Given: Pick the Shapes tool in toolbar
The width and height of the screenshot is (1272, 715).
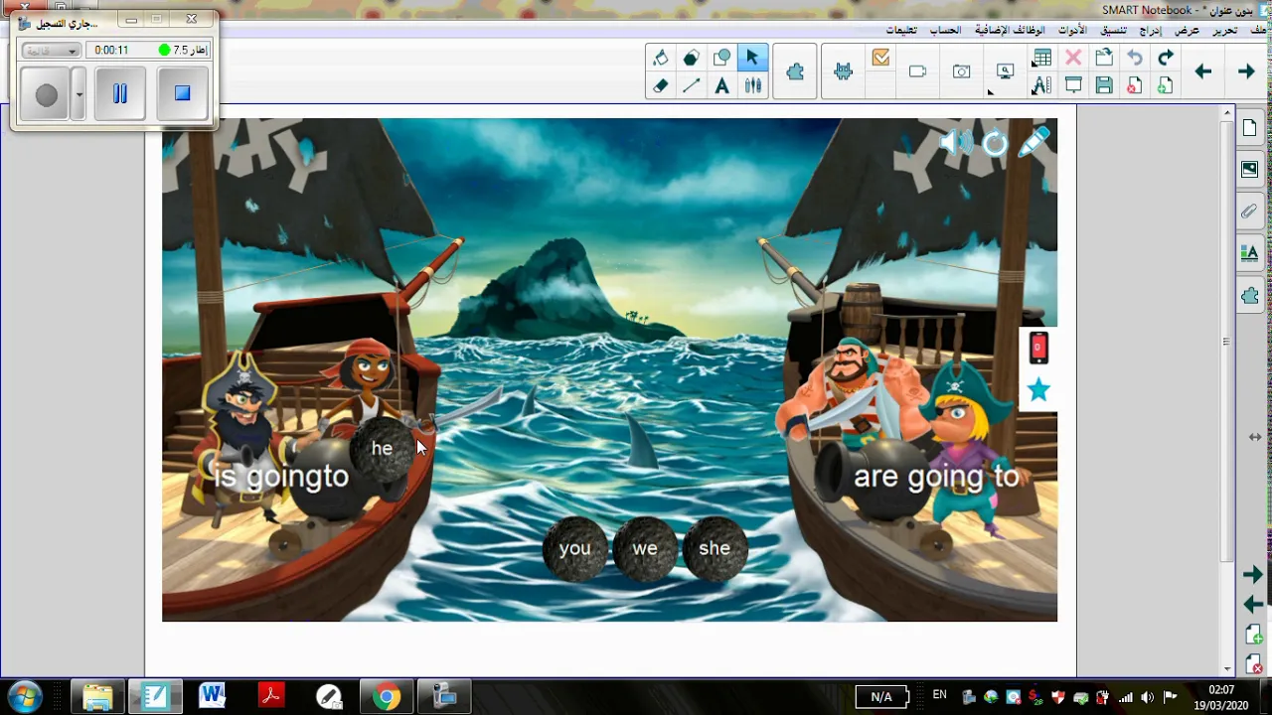Looking at the screenshot, I should coord(722,58).
